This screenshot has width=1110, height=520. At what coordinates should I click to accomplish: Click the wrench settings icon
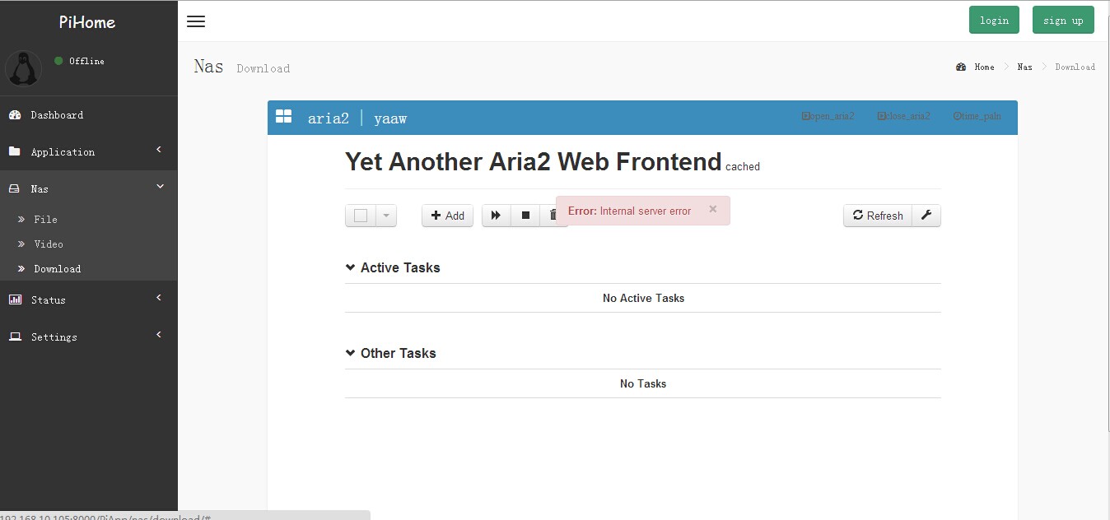point(926,216)
